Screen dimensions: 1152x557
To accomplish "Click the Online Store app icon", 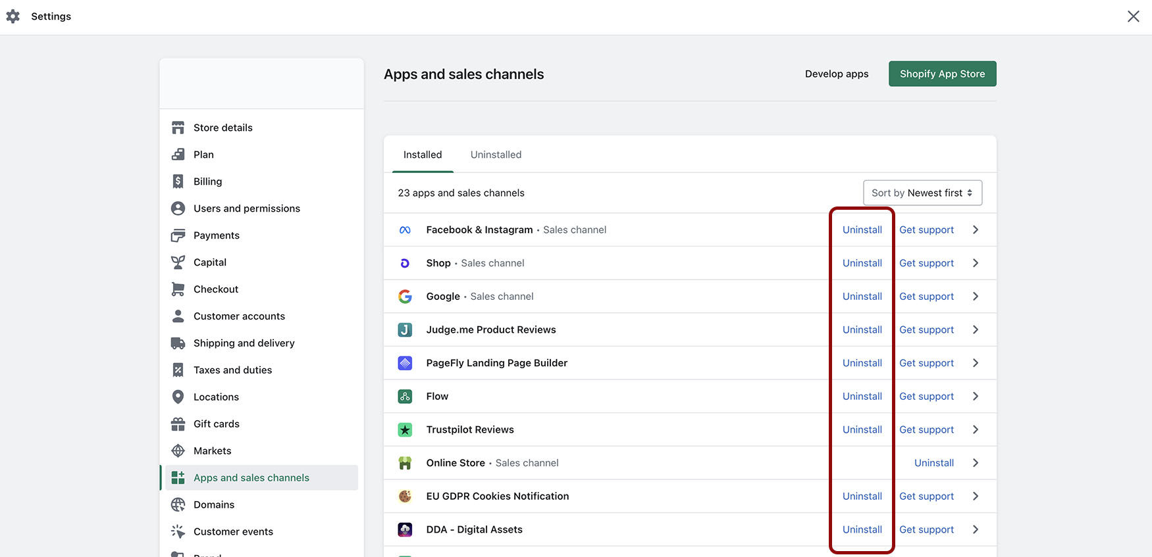I will 405,463.
